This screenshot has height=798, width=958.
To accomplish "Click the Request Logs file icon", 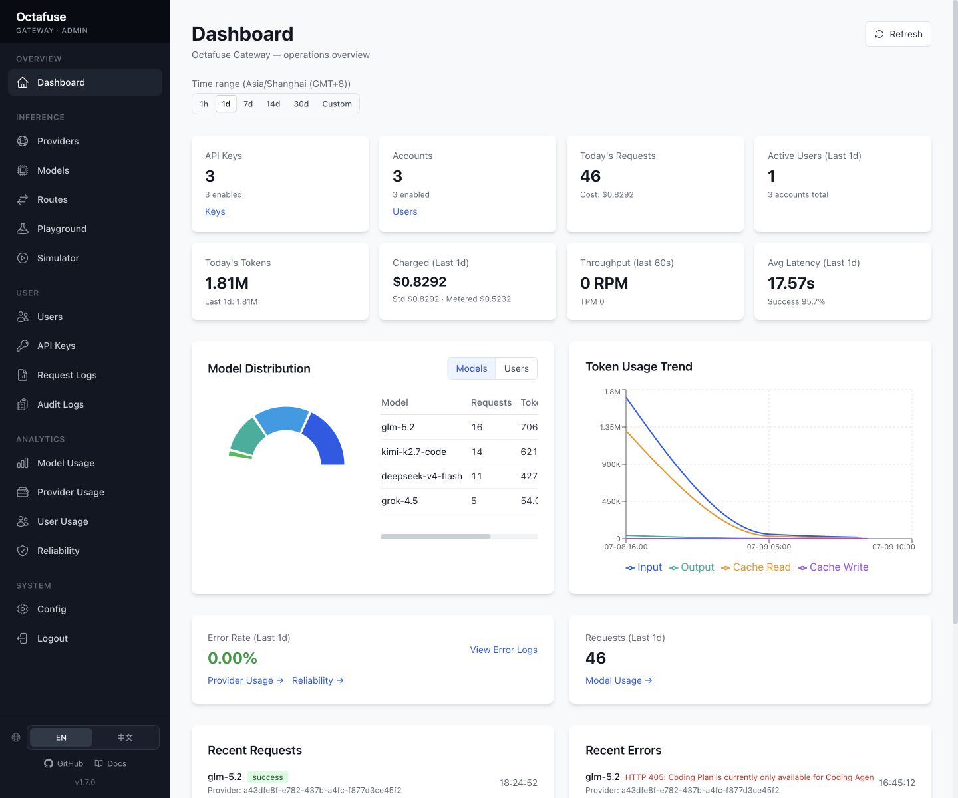I will (23, 375).
